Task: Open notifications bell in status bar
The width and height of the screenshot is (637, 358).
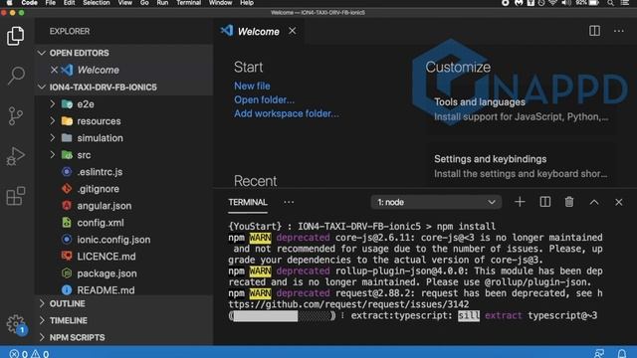Action: pyautogui.click(x=622, y=354)
